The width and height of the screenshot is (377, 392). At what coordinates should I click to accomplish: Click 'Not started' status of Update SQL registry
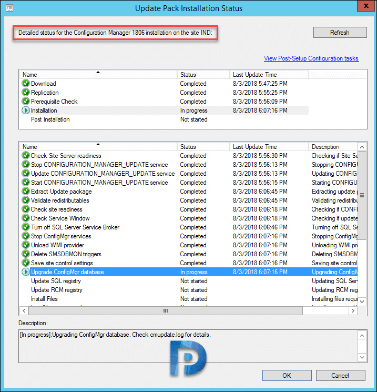point(194,281)
